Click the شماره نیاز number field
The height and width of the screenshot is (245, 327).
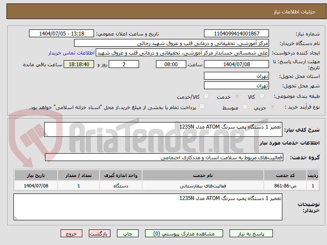point(236,34)
